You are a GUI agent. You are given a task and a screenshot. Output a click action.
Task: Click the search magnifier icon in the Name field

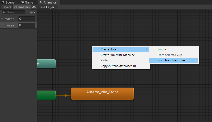click(4, 12)
